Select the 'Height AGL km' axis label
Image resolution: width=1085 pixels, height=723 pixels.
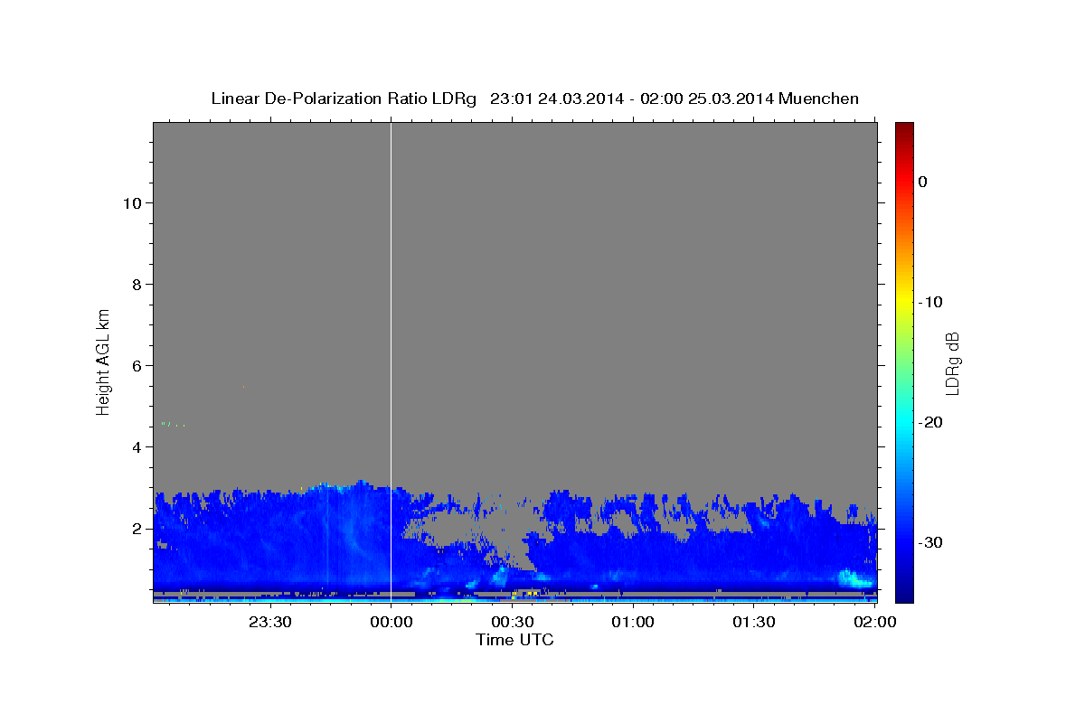coord(103,361)
